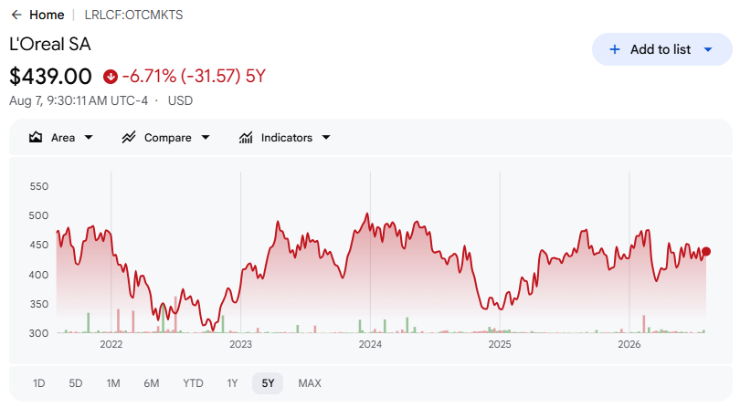The height and width of the screenshot is (408, 740).
Task: Expand the Indicators dropdown arrow
Action: click(x=326, y=138)
